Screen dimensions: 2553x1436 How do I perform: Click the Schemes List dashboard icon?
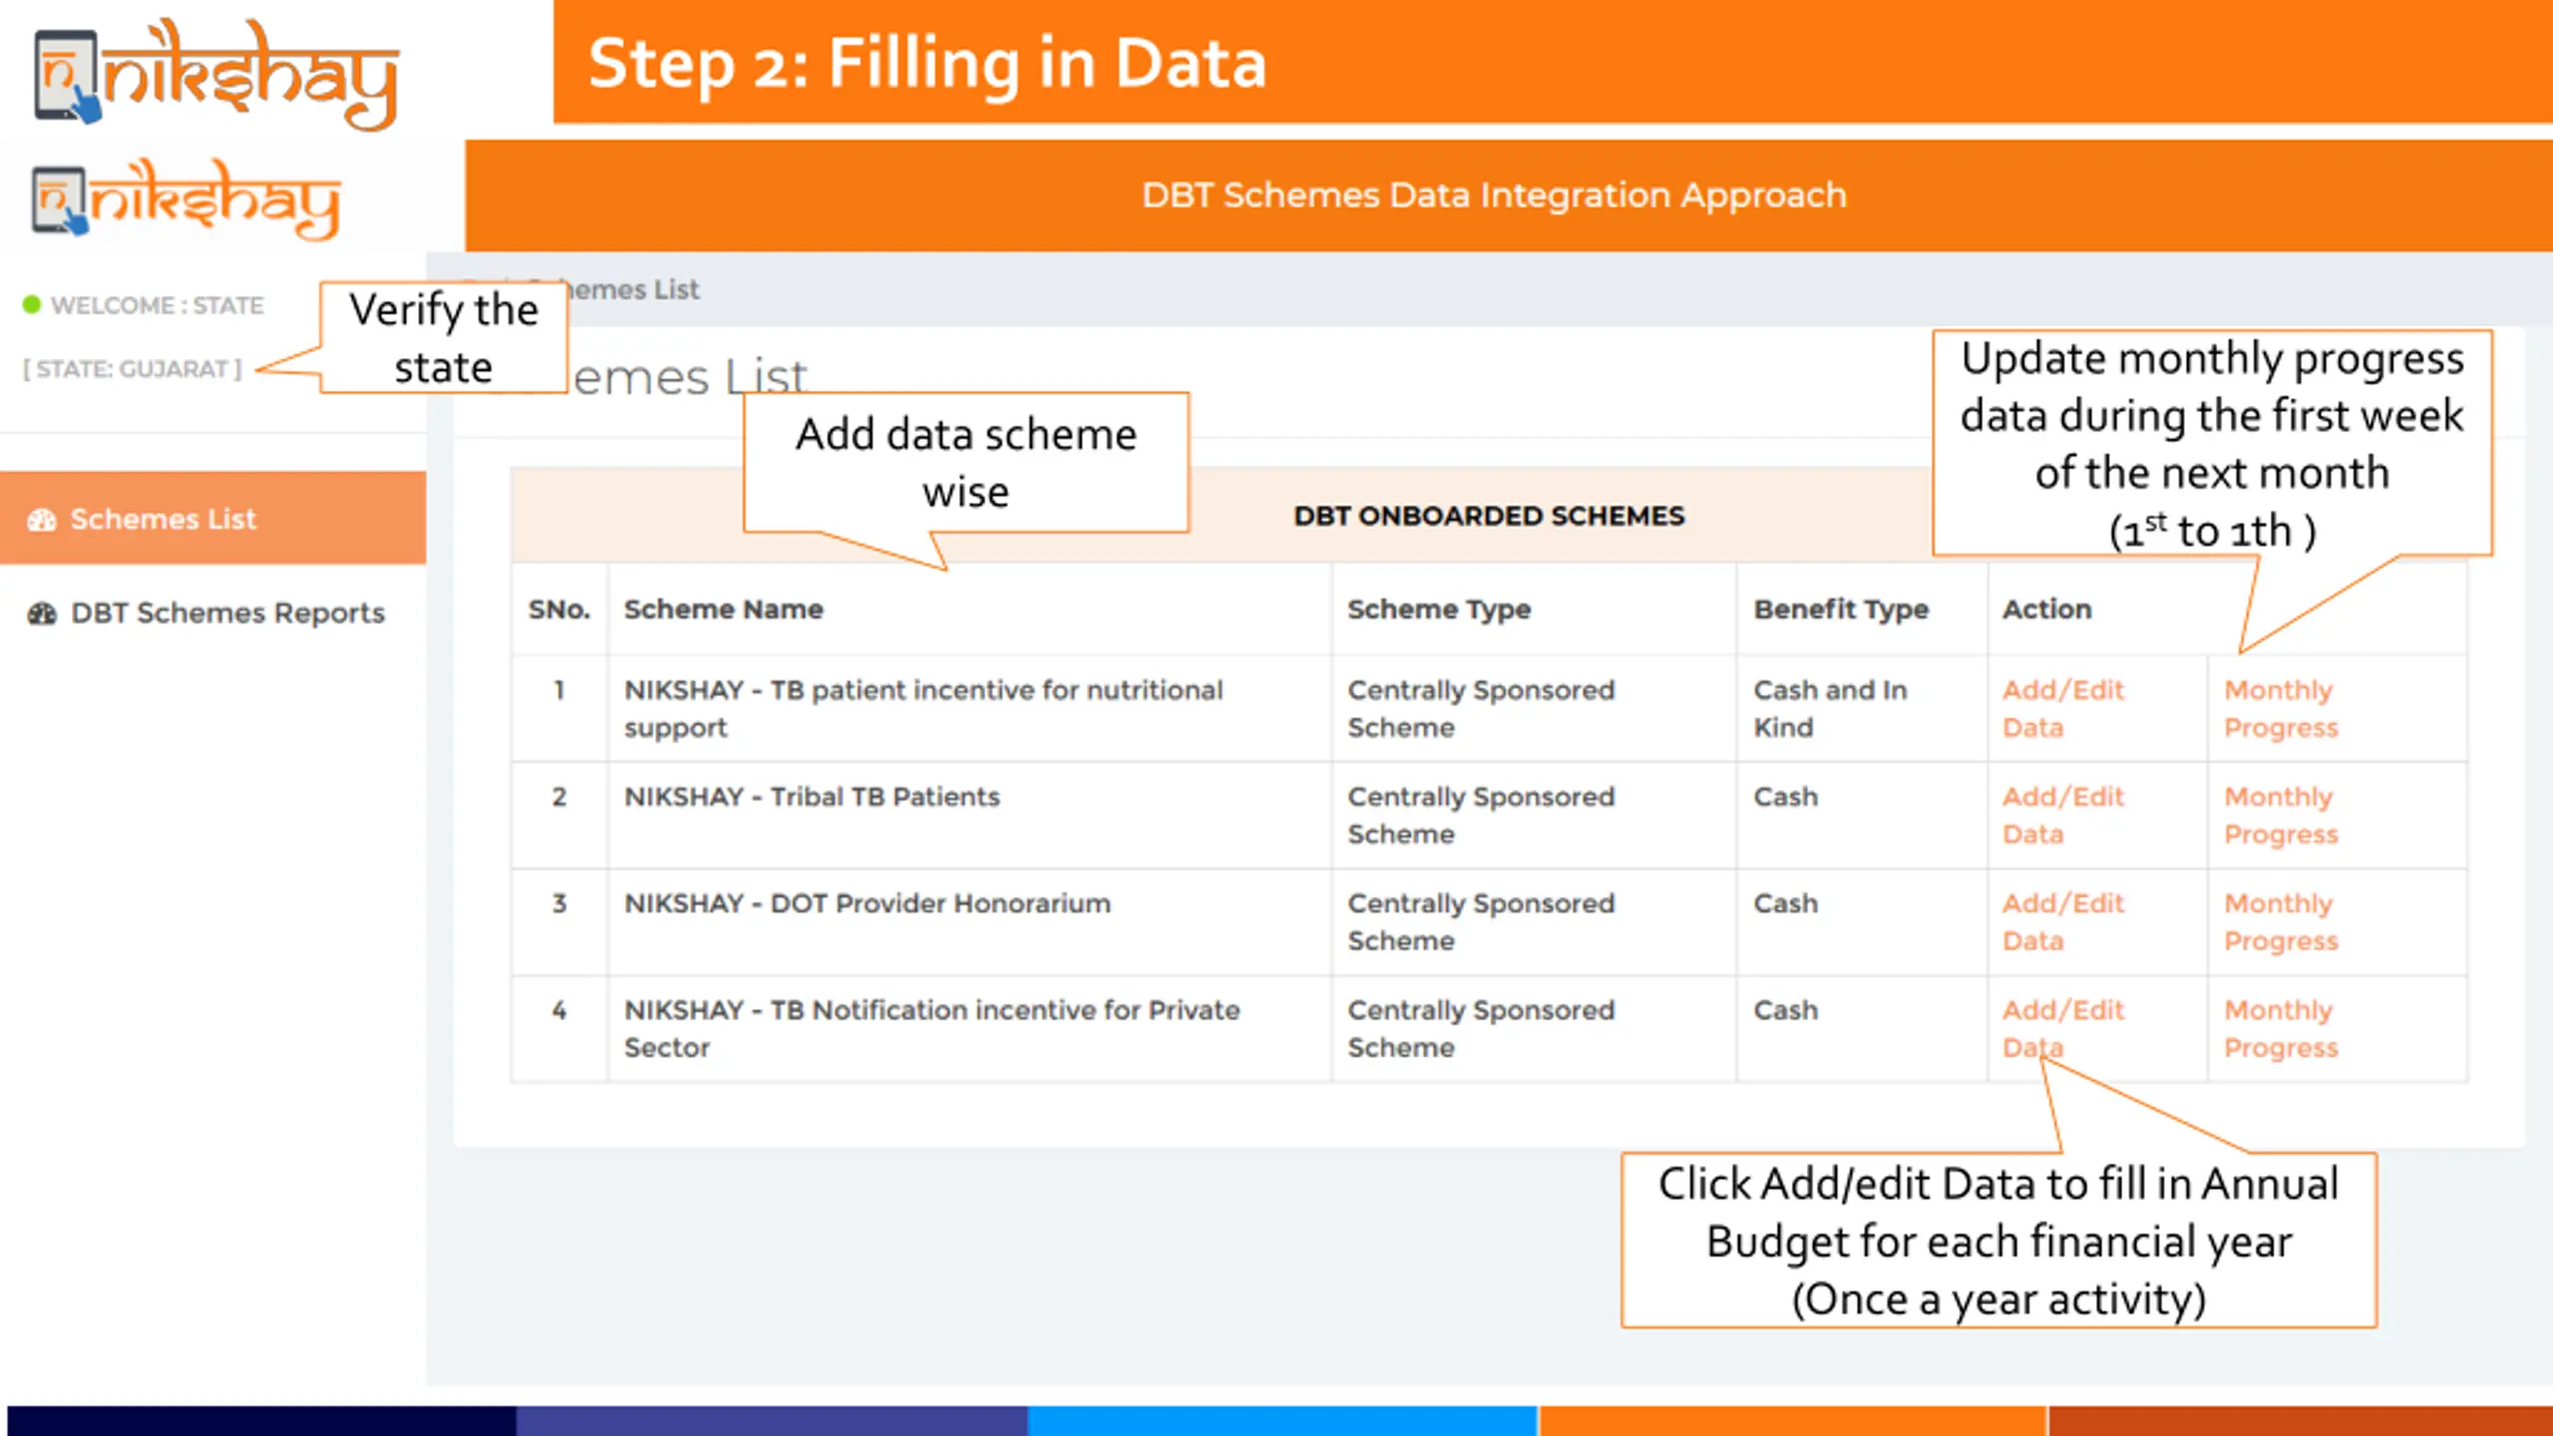click(x=42, y=520)
